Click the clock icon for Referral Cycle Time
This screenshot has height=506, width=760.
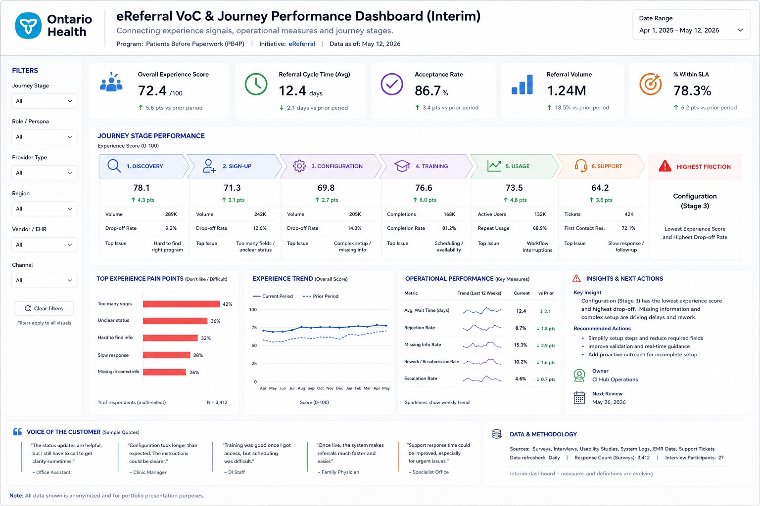(x=256, y=84)
